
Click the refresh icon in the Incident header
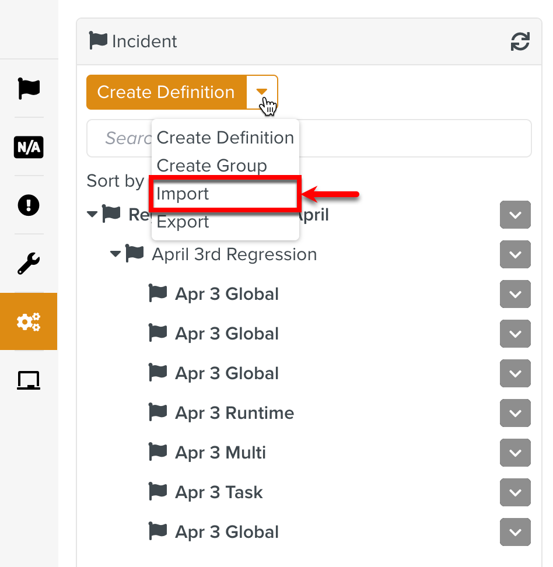tap(520, 41)
